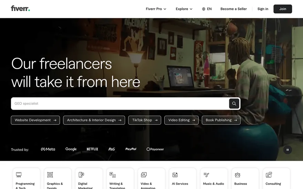Open the Writing & Translation category icon
The image size is (303, 189).
[113, 175]
